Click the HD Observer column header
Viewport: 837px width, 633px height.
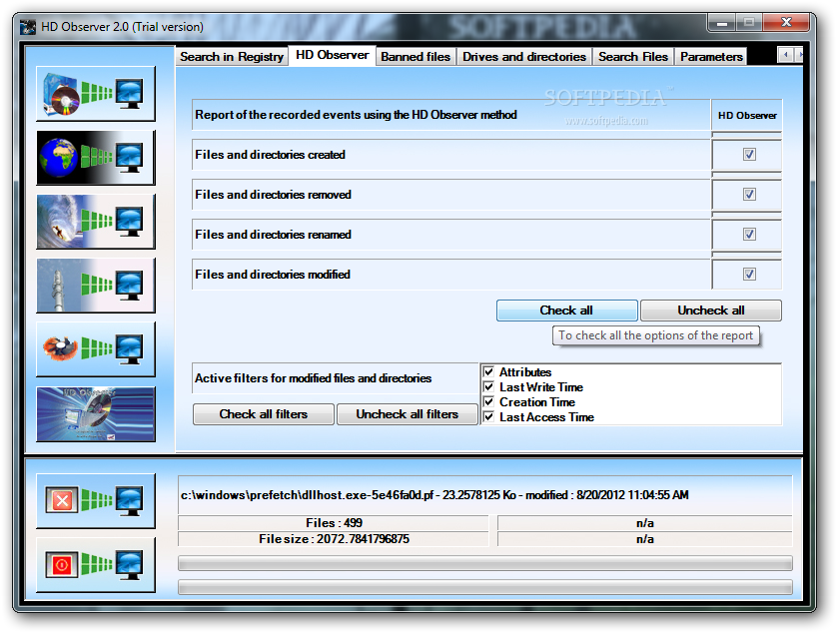click(x=747, y=115)
